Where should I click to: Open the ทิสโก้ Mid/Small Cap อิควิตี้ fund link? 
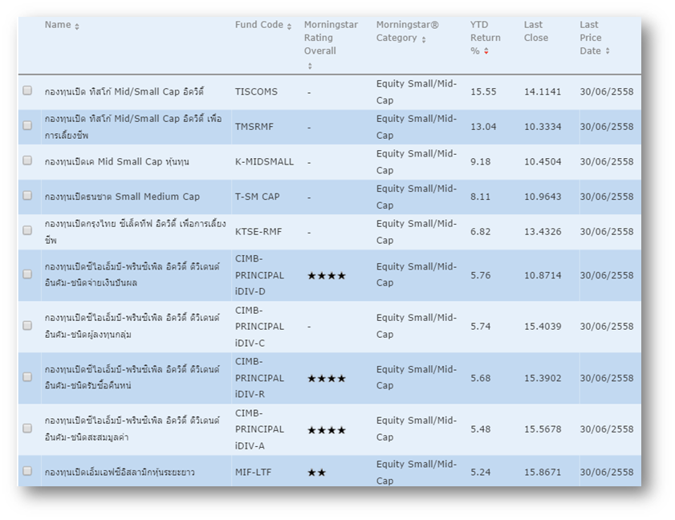click(x=124, y=91)
